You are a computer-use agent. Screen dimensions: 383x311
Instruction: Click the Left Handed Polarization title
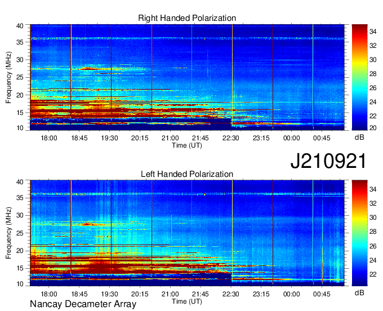point(187,174)
